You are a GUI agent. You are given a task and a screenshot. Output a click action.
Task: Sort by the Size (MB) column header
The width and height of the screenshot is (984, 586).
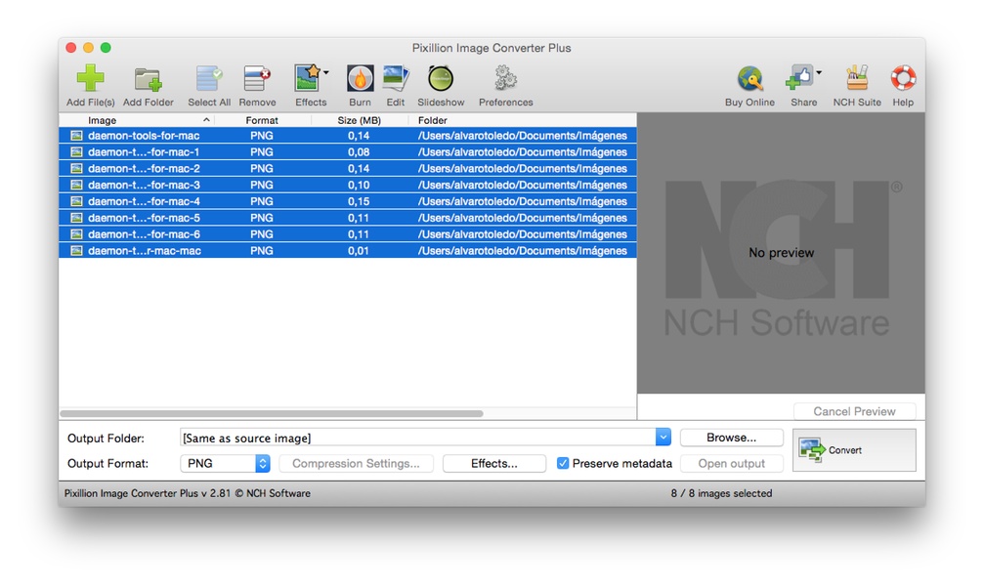click(x=359, y=120)
